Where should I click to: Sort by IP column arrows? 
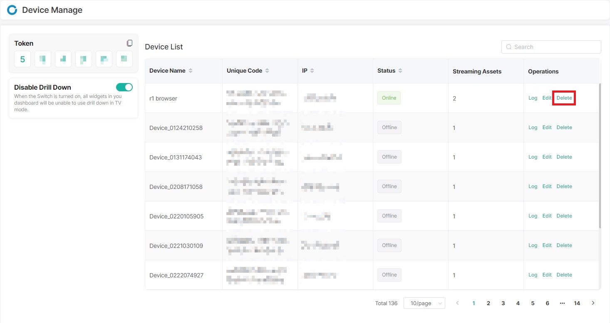click(312, 71)
